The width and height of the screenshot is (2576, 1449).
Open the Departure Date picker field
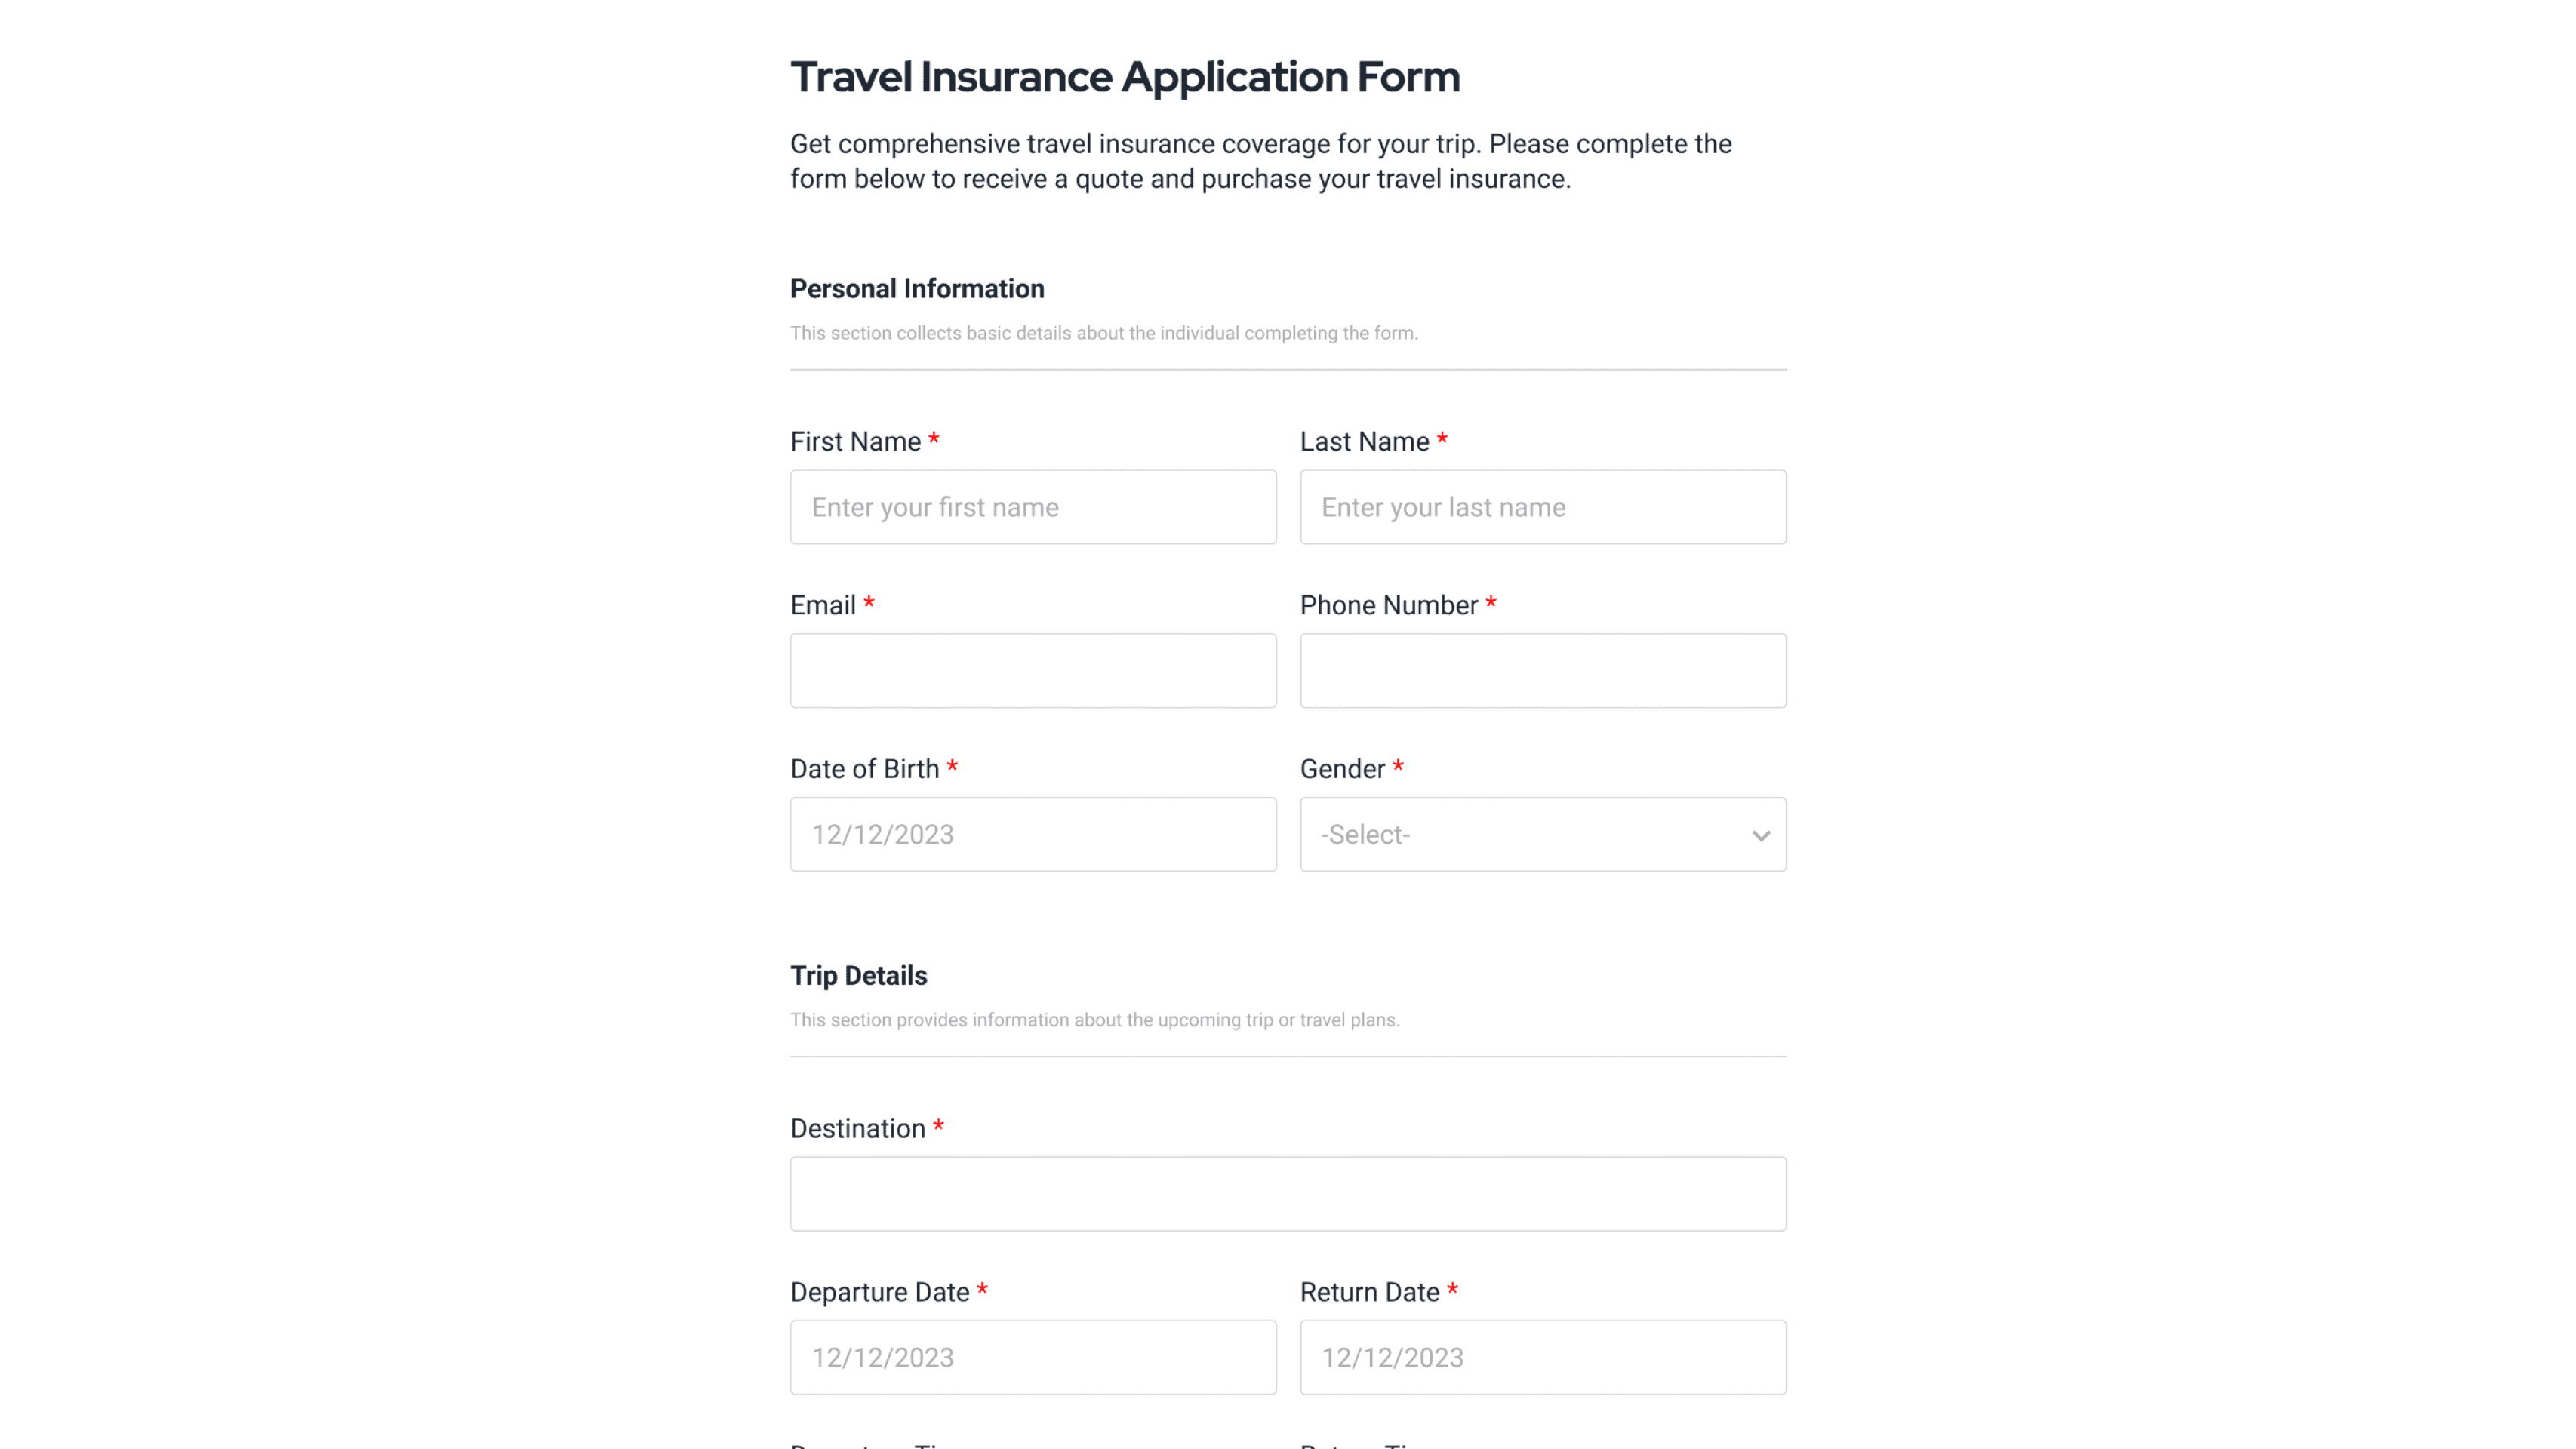1033,1357
